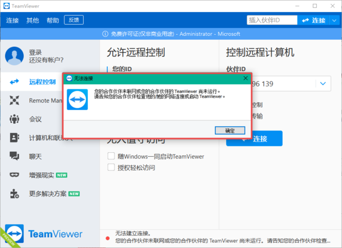
Task: Enable 随Windows一同启动TeamViewer checkbox
Action: point(112,156)
